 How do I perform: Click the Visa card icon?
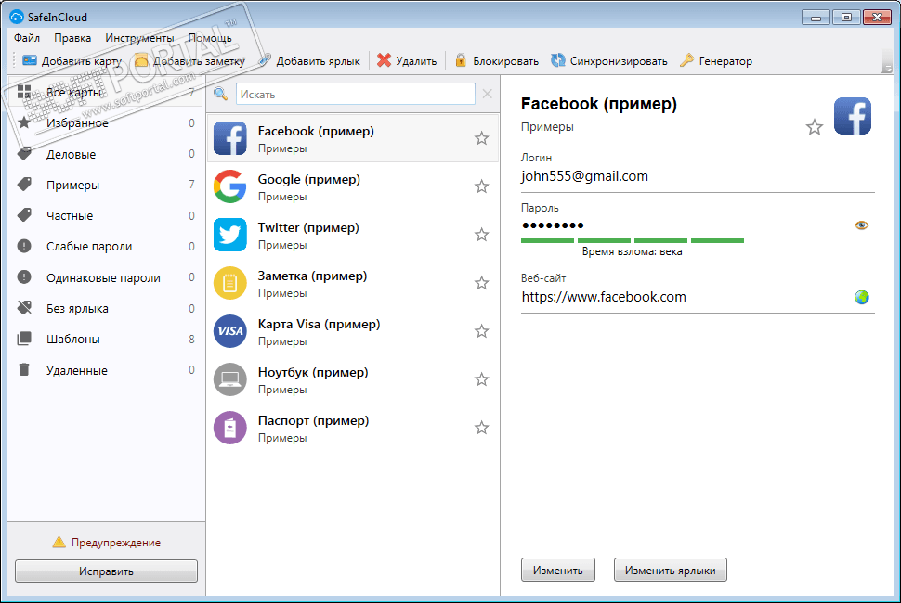(229, 331)
